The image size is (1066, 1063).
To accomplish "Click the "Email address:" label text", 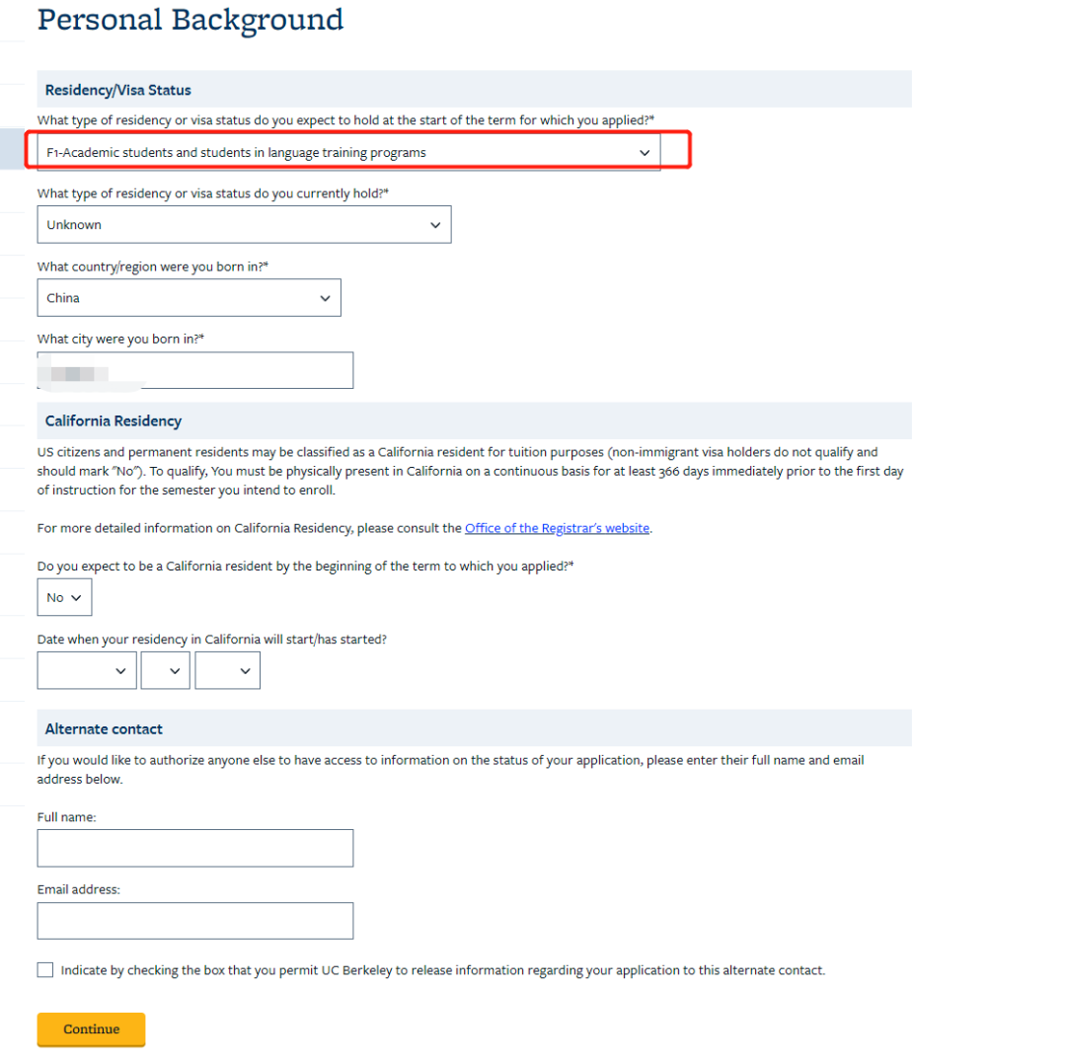I will click(x=79, y=889).
